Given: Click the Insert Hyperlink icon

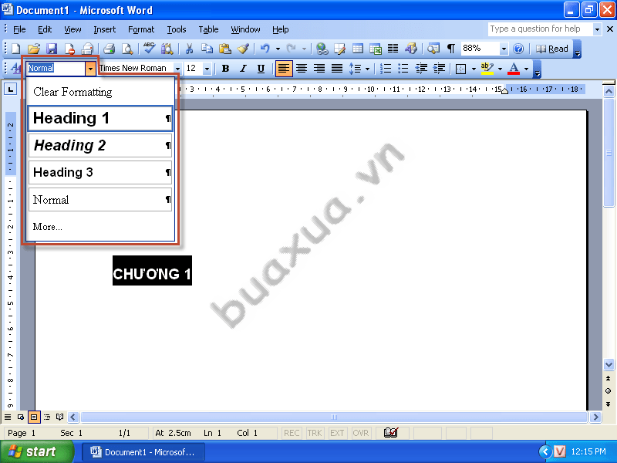Looking at the screenshot, I should point(322,49).
